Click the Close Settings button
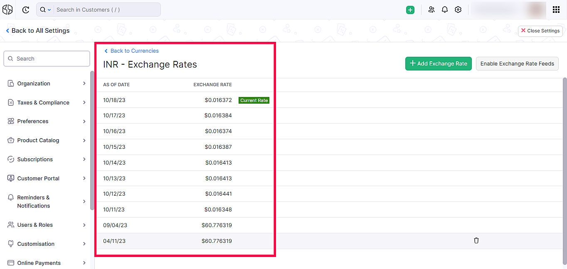The image size is (567, 269). (540, 31)
